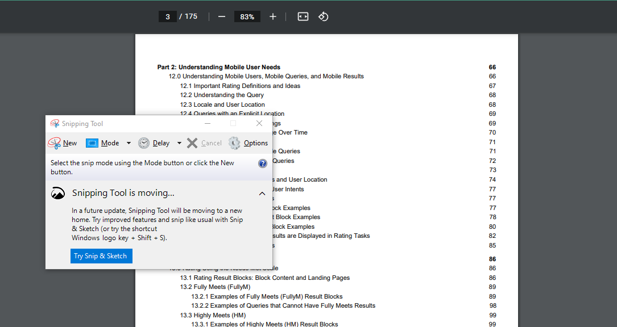Open the Mode dropdown arrow

(129, 143)
